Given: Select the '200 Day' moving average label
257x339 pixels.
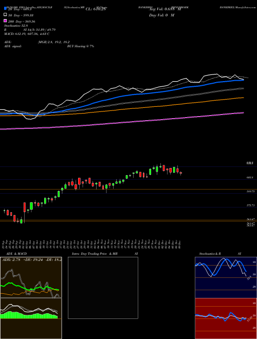Looking at the screenshot, I should click(x=22, y=22).
